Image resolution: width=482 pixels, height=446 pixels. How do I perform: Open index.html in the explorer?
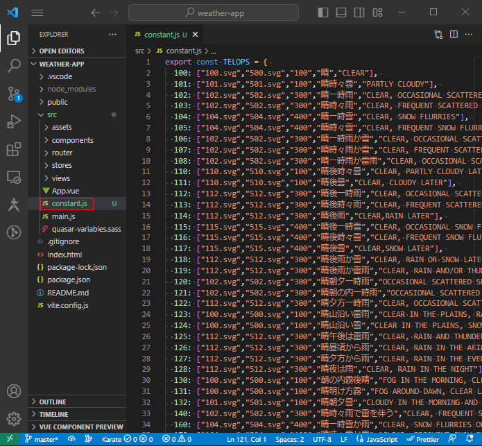[x=77, y=255]
